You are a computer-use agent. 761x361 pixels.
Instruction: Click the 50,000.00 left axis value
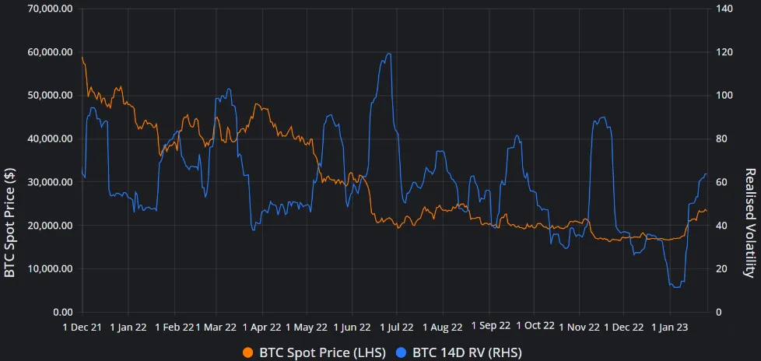(51, 95)
